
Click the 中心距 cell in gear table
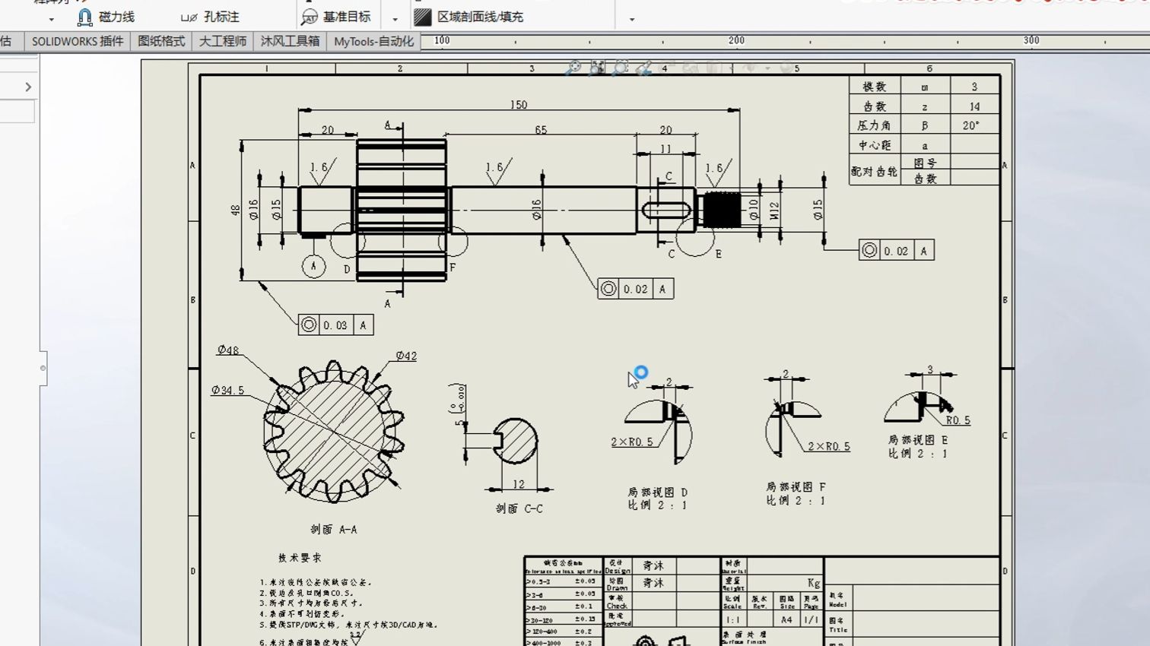[x=875, y=145]
